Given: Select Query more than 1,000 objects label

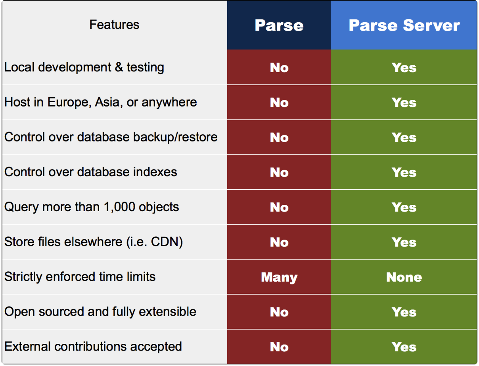Looking at the screenshot, I should click(x=92, y=207).
